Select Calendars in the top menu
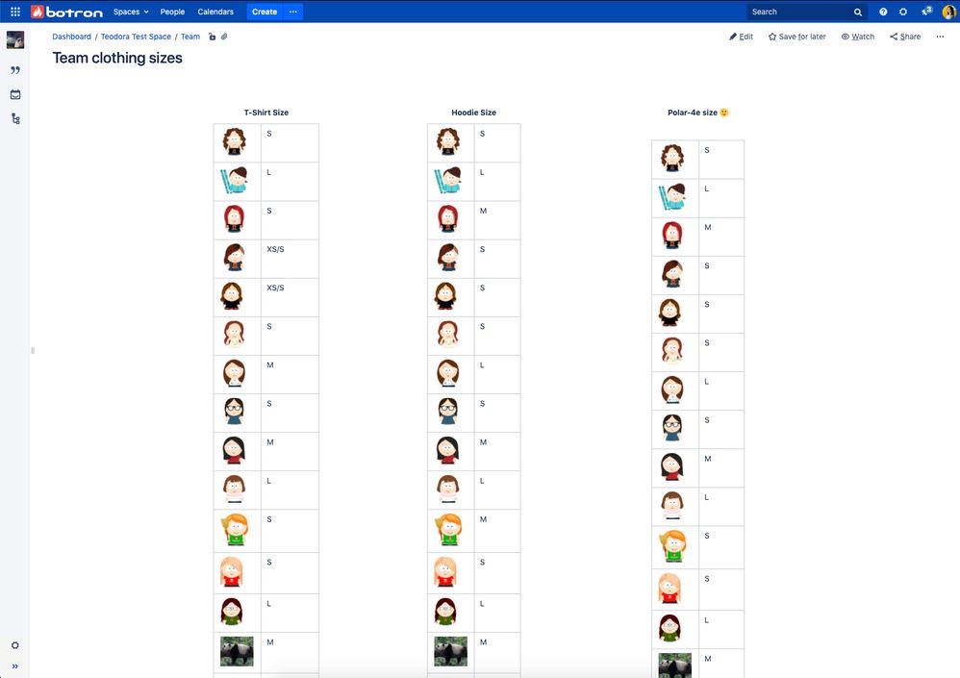 coord(215,12)
